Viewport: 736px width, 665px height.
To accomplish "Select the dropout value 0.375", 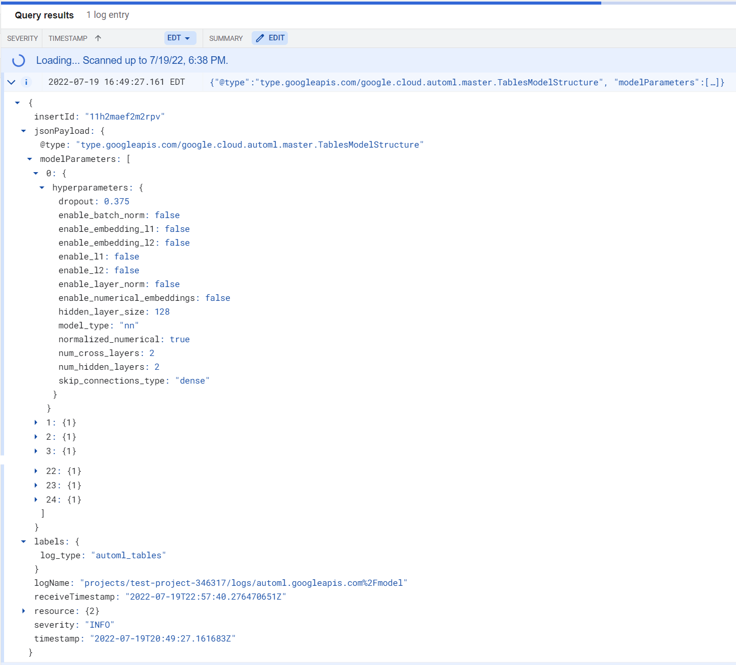I will tap(116, 201).
